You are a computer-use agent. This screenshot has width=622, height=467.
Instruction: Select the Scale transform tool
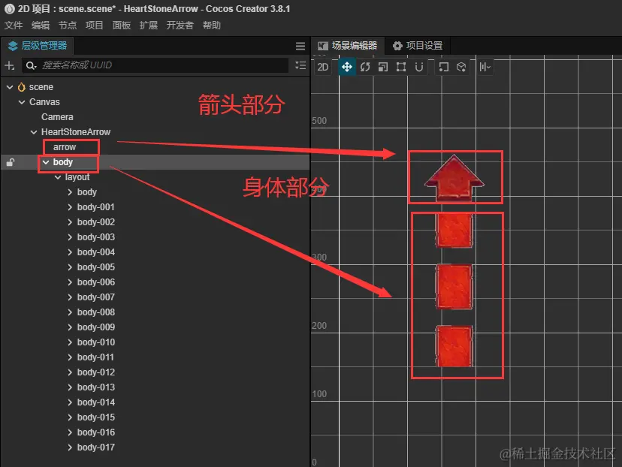click(382, 67)
